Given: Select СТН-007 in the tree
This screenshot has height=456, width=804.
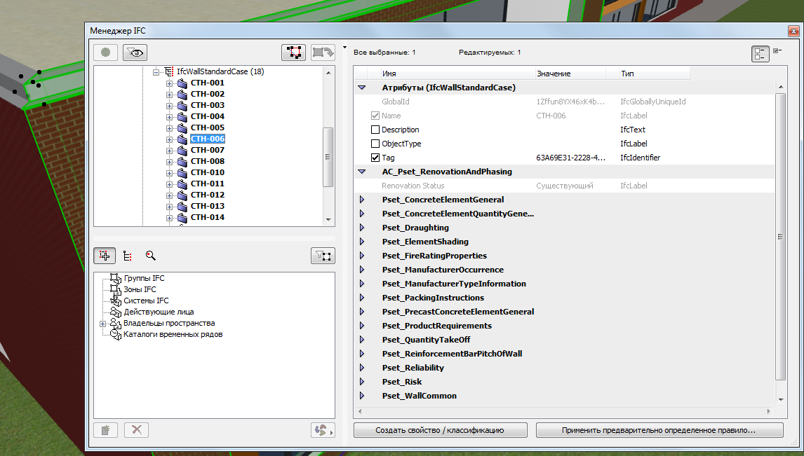Looking at the screenshot, I should tap(207, 150).
